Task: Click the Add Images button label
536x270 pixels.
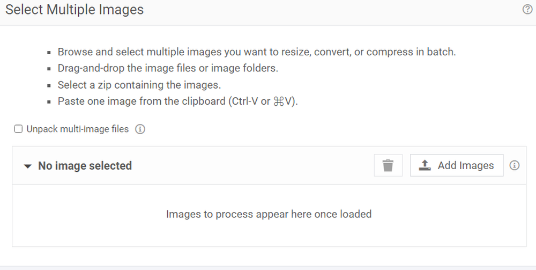Action: tap(466, 165)
